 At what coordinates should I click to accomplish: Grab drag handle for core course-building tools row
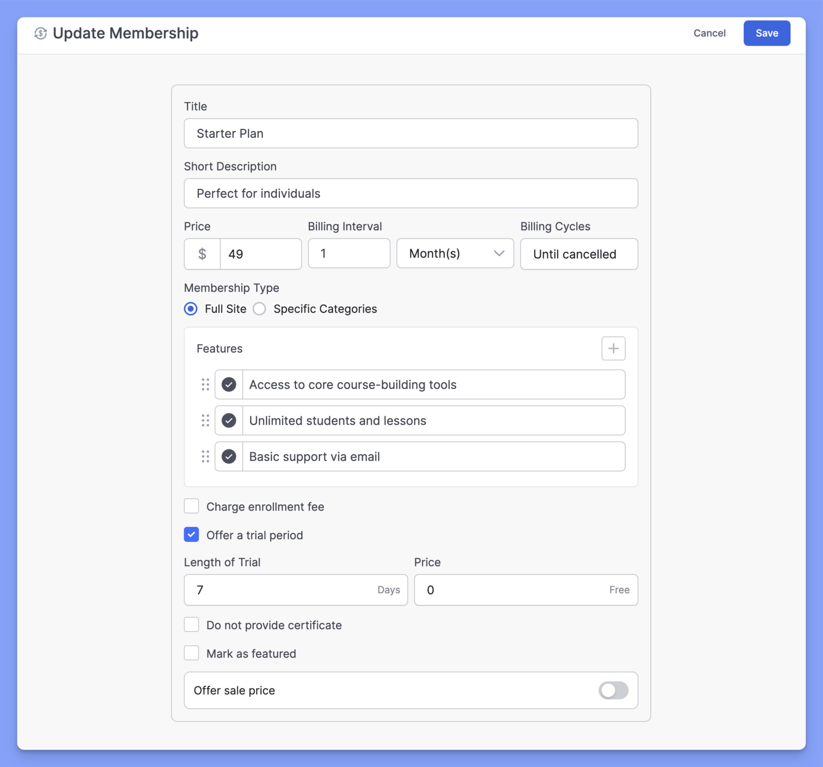[205, 385]
